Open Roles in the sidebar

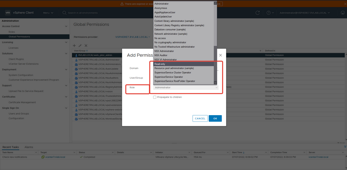pyautogui.click(x=12, y=32)
